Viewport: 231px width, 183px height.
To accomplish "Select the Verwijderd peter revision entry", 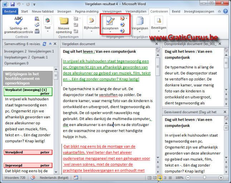I will (x=28, y=152).
